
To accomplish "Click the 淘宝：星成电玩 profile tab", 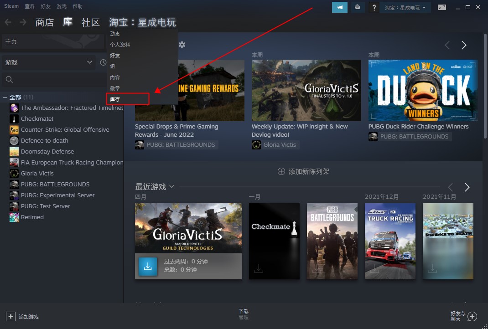I will [142, 22].
